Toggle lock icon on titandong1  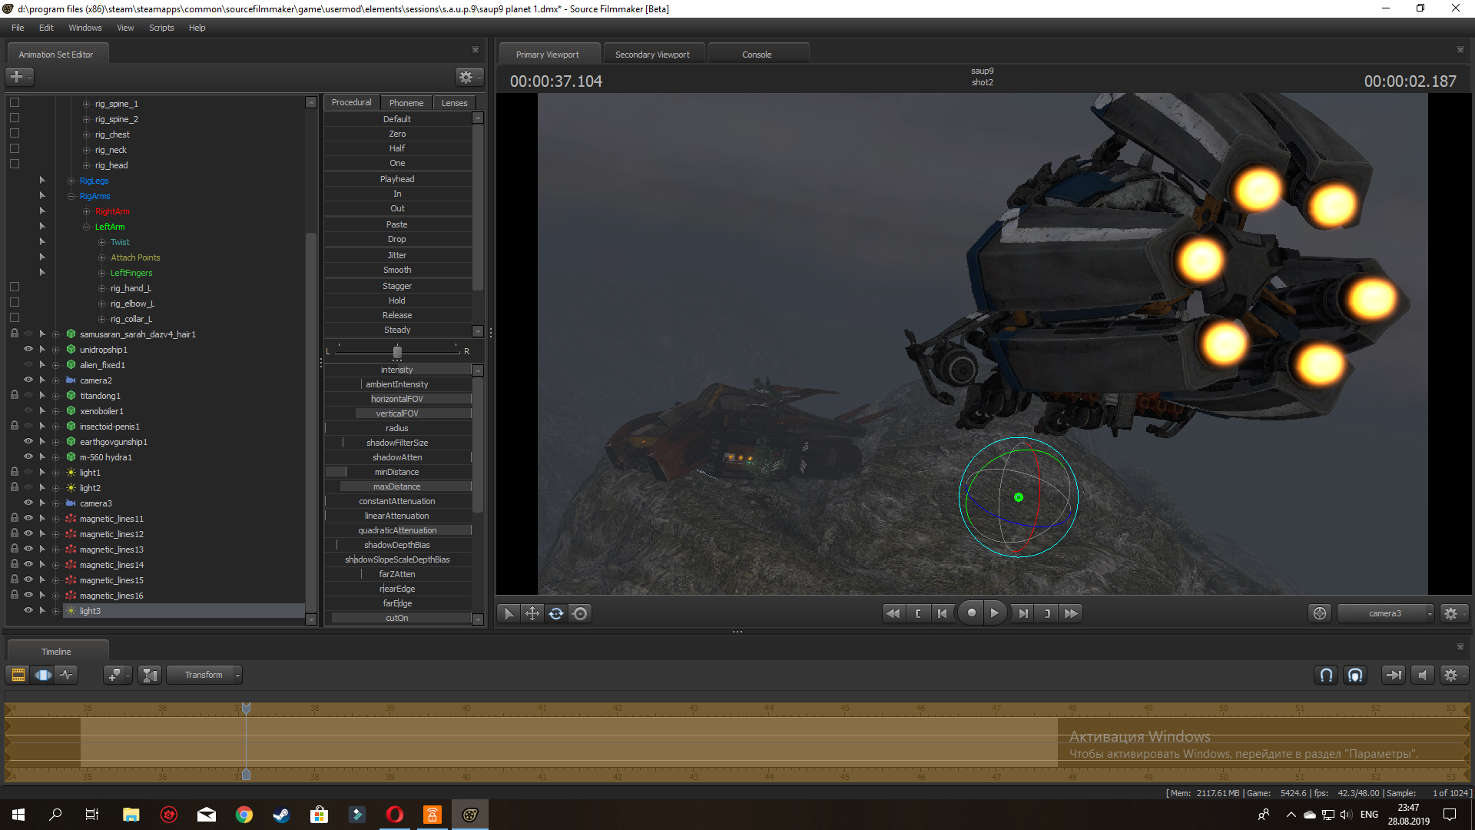pyautogui.click(x=14, y=395)
